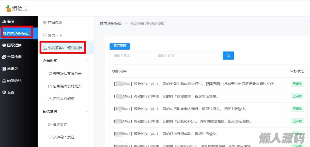Open 按需短信套餐购买
Viewport: 310px width, 147px height.
[x=67, y=73]
